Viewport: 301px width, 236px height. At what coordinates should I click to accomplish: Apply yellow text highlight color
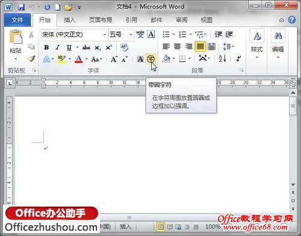pos(61,59)
